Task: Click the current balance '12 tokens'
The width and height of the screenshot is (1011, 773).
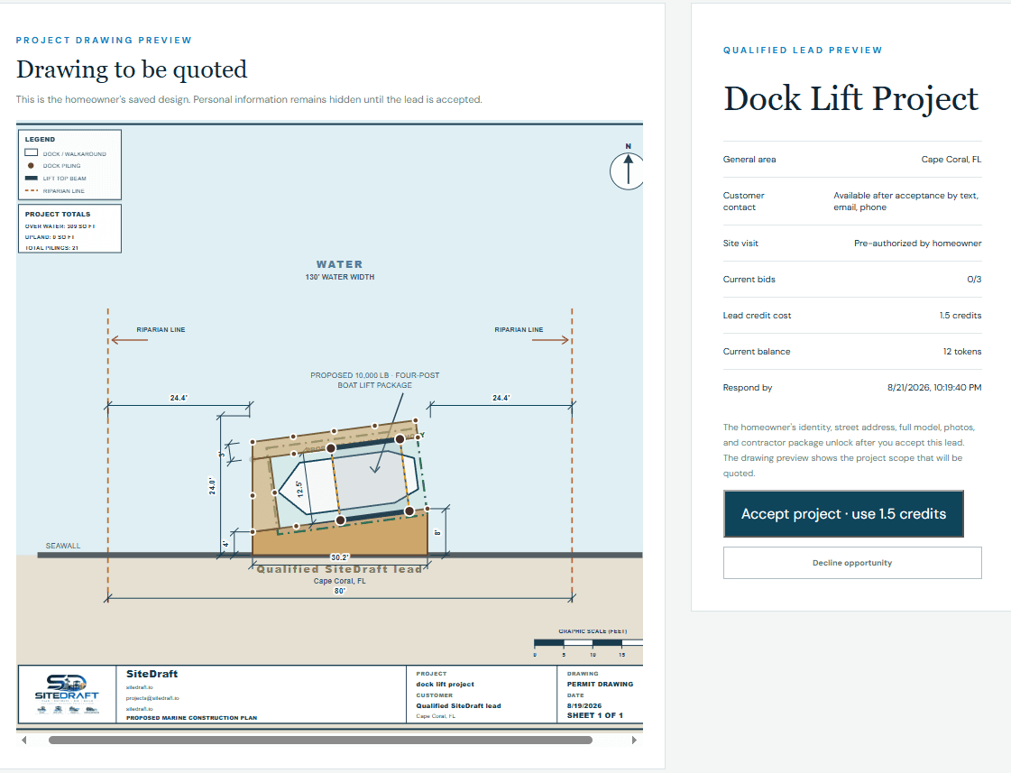Action: (962, 352)
